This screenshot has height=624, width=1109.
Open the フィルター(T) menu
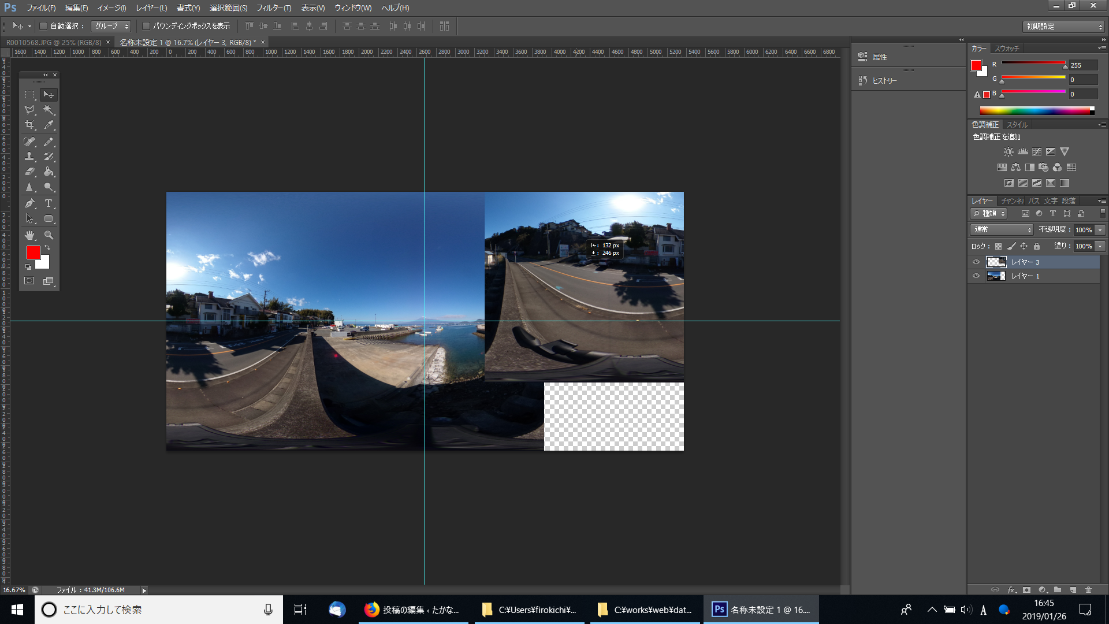[x=274, y=8]
